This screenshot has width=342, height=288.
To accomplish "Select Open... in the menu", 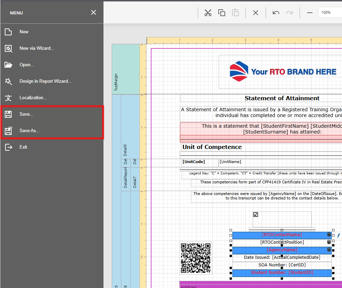I will [27, 65].
